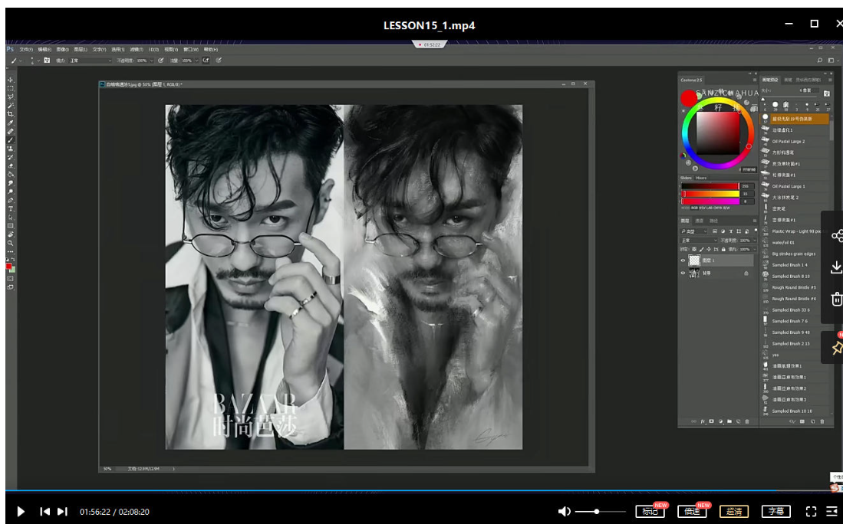Click the 超清 quality button
The width and height of the screenshot is (843, 524).
point(734,511)
